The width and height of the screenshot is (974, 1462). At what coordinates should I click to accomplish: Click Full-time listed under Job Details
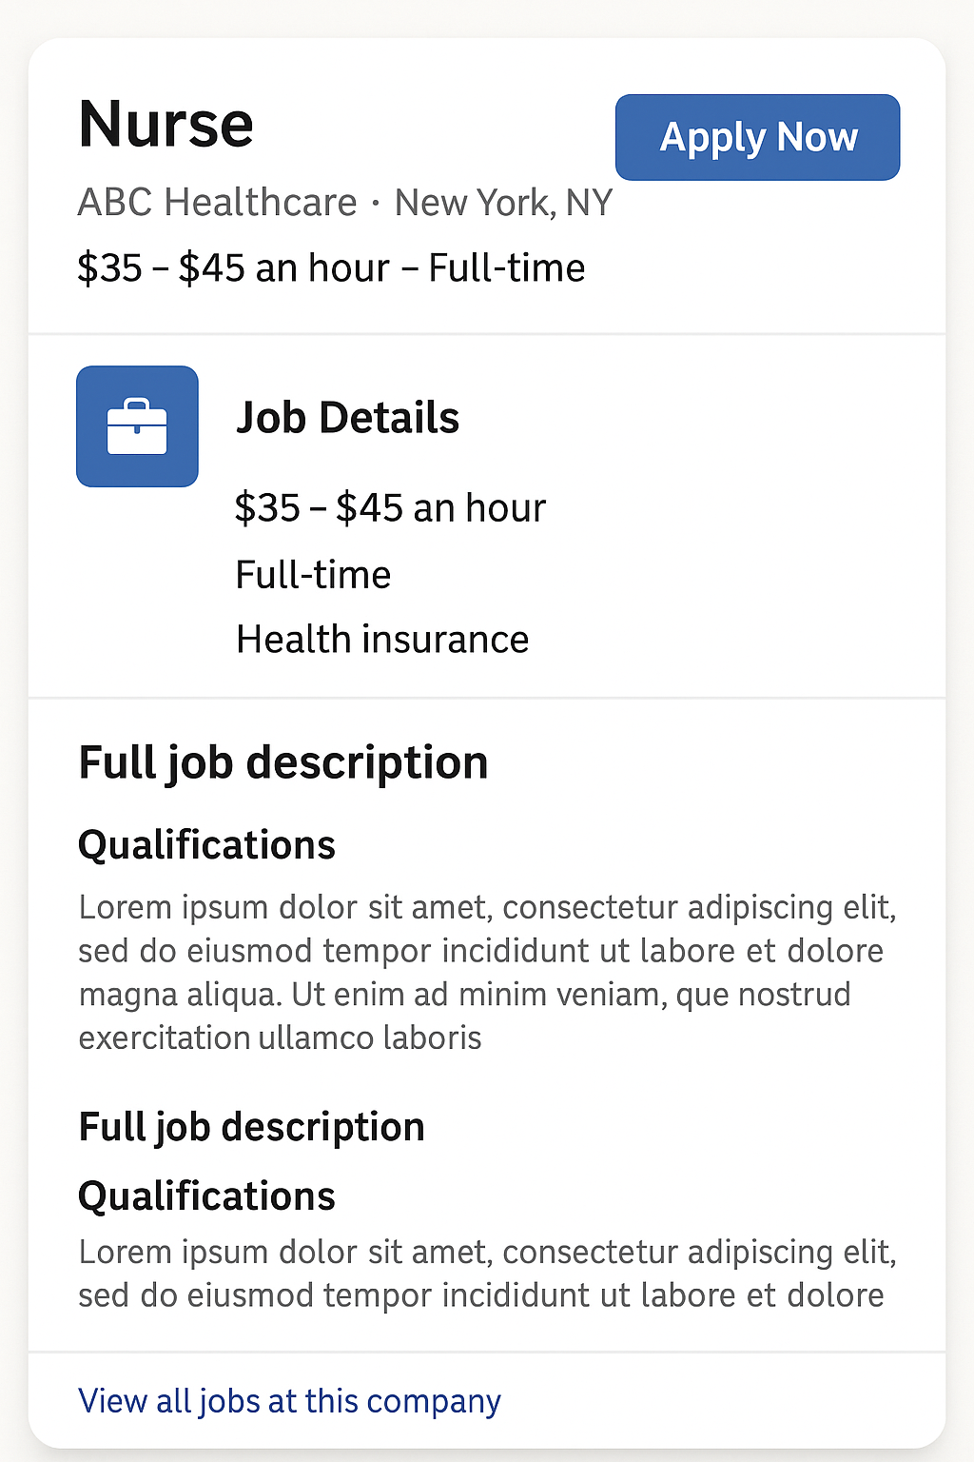313,575
